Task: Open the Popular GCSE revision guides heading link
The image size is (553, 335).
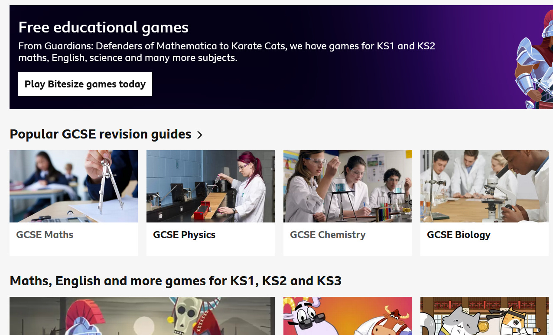Action: coord(101,134)
